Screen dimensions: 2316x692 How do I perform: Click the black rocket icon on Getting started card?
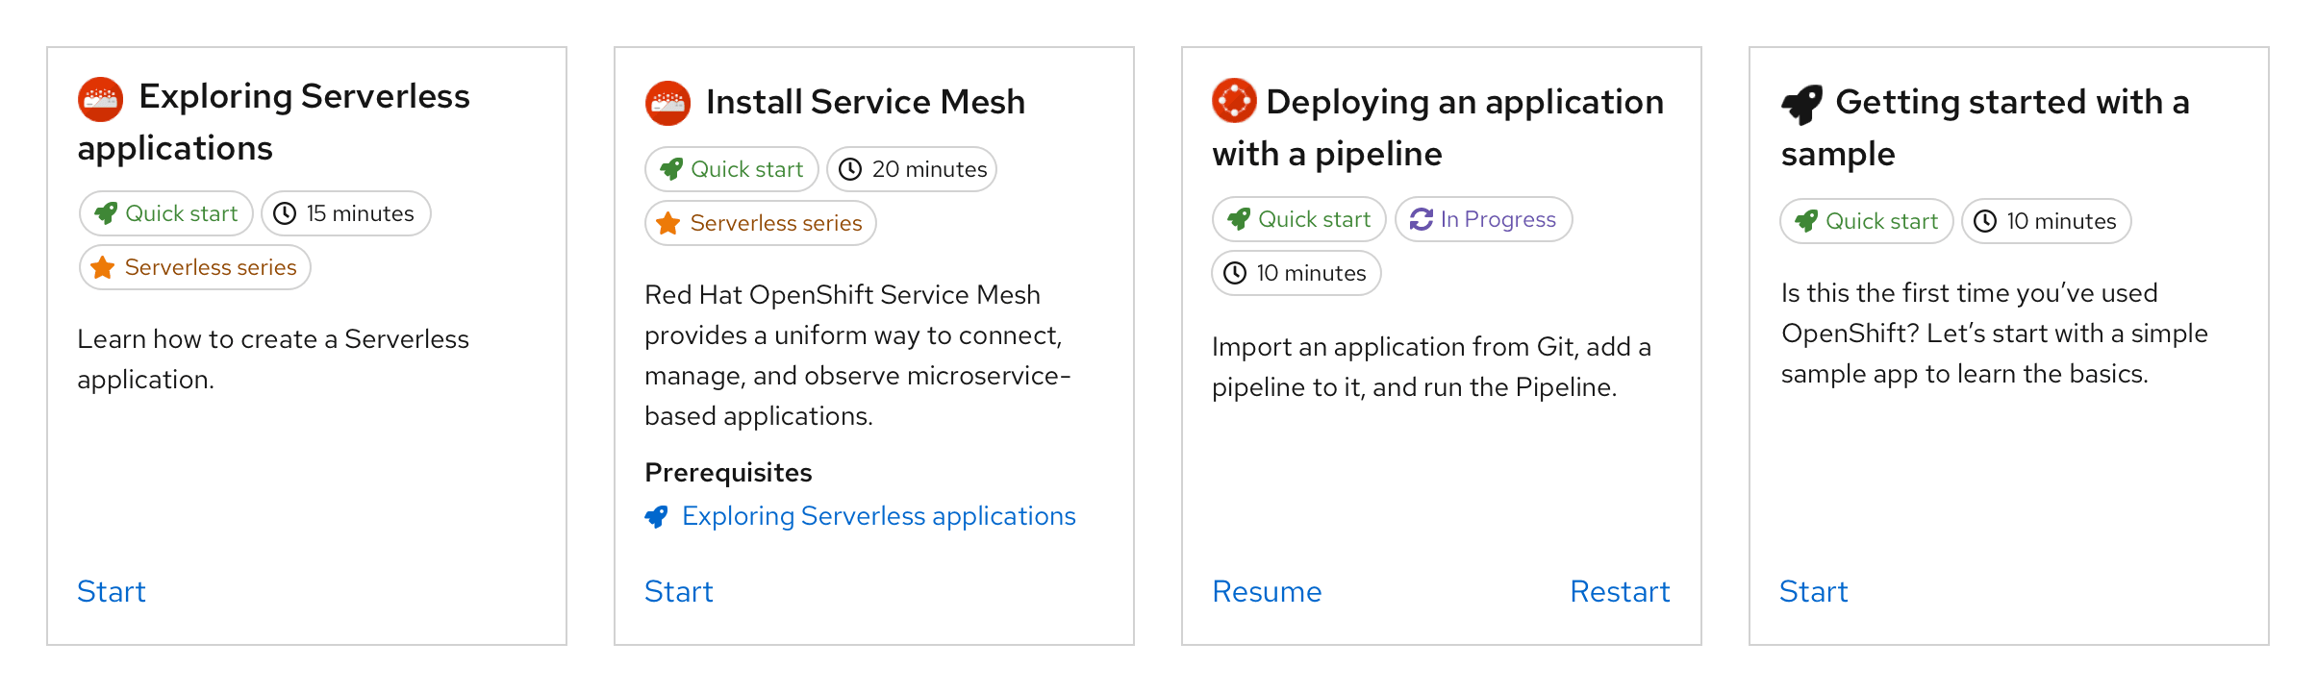(1801, 104)
